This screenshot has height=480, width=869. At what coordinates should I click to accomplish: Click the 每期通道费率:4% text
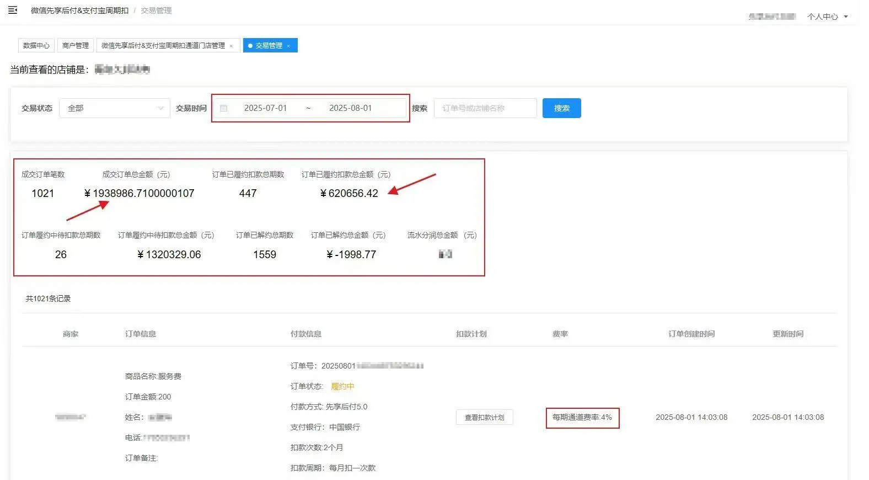click(582, 417)
